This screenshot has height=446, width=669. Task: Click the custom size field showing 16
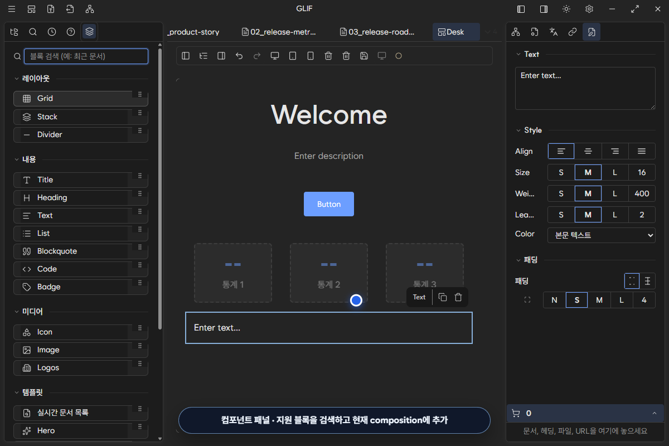click(642, 172)
